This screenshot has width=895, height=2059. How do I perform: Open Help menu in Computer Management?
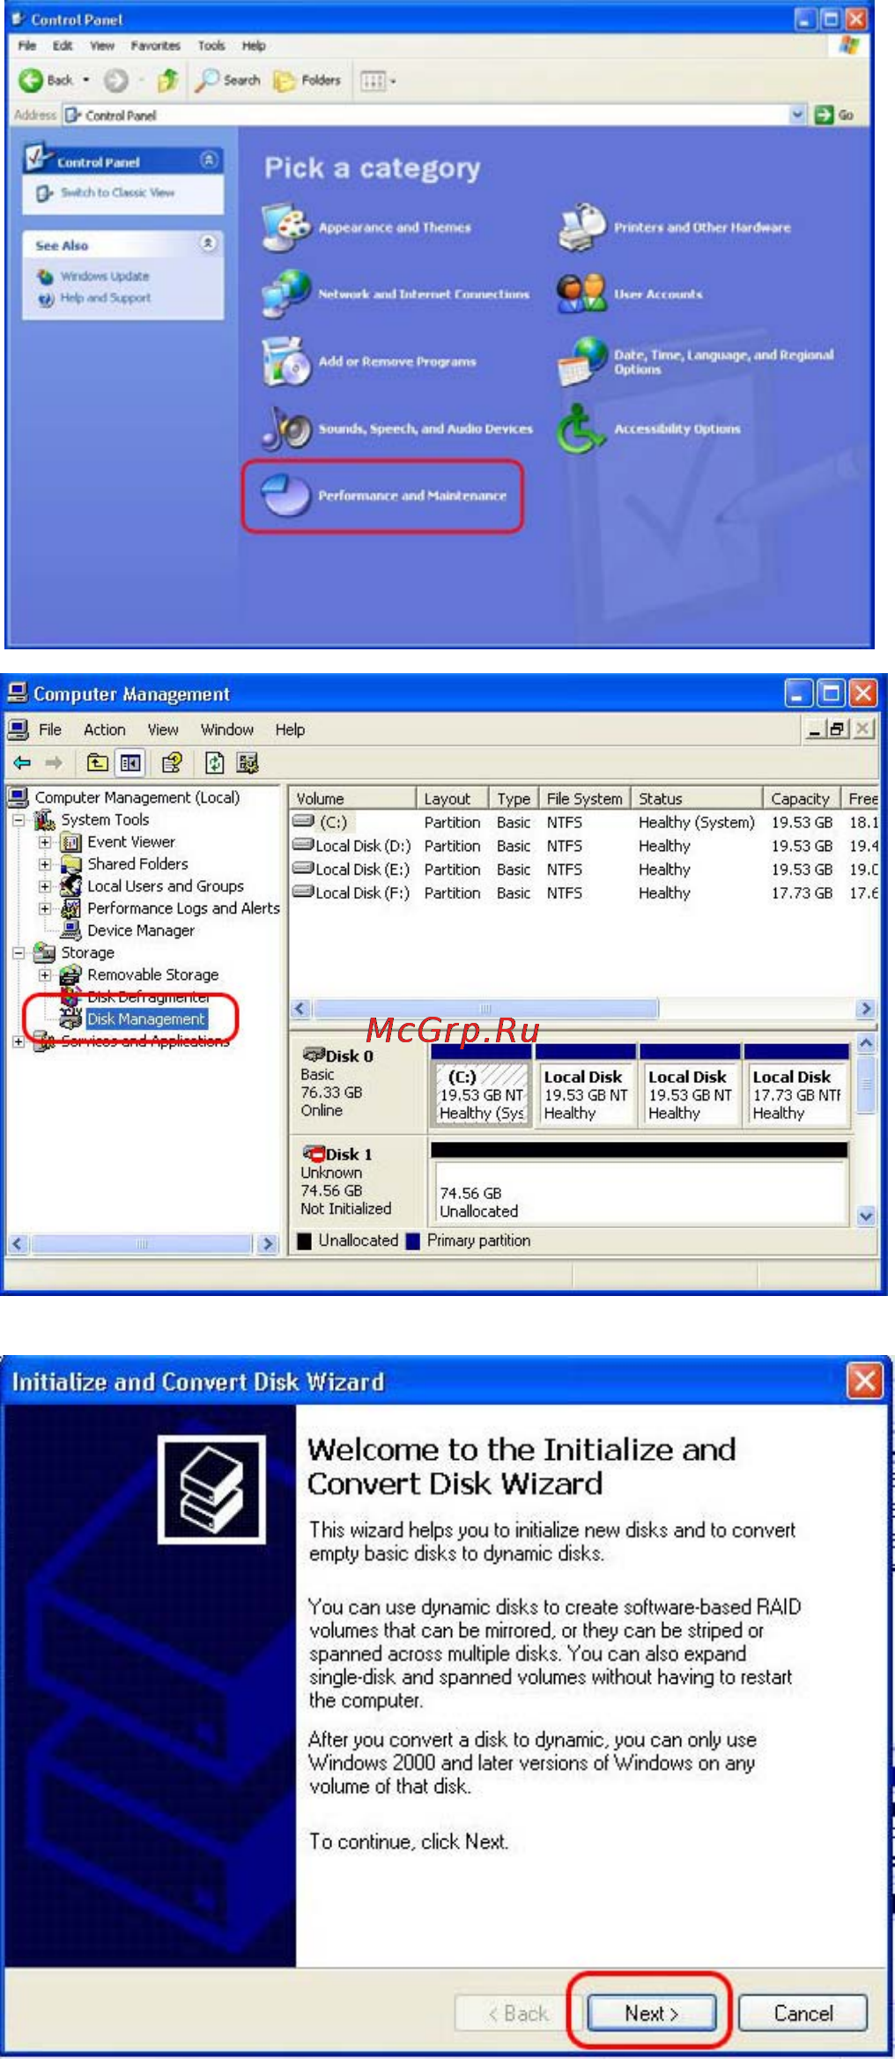pyautogui.click(x=290, y=730)
